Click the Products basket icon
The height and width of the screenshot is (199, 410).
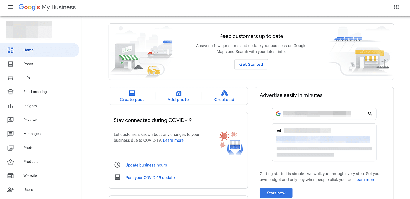tap(11, 162)
